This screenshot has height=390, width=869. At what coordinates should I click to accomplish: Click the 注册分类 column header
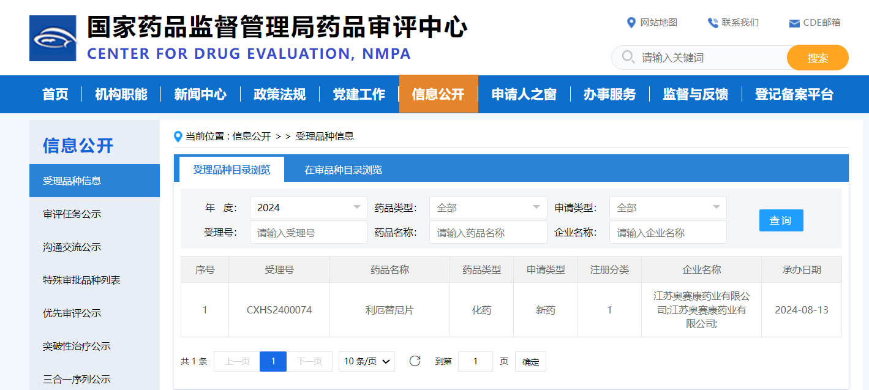(x=609, y=269)
